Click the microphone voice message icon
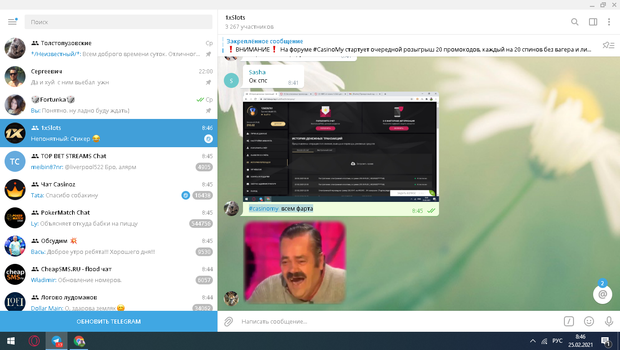620x350 pixels. coord(609,321)
